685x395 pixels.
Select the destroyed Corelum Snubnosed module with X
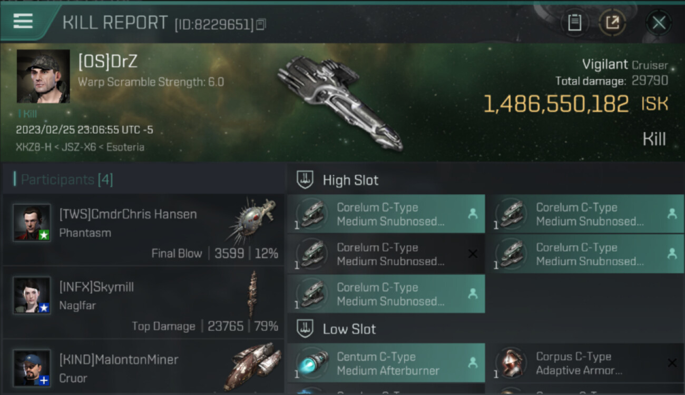tap(386, 254)
